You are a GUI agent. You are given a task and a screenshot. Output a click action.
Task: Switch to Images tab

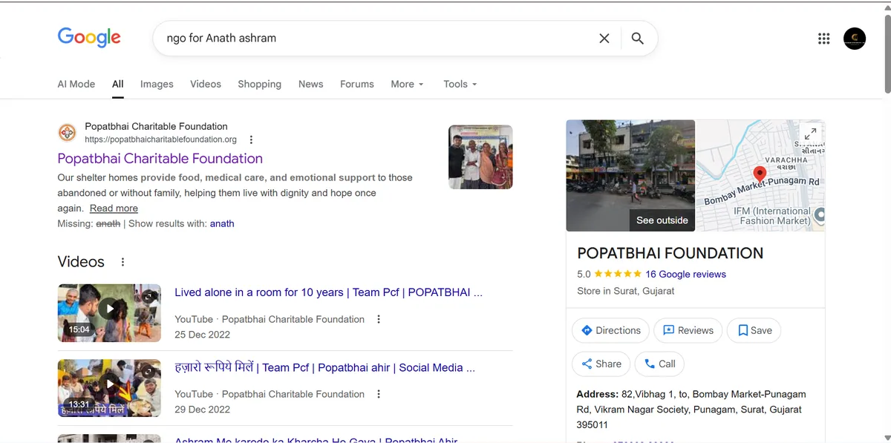coord(157,84)
